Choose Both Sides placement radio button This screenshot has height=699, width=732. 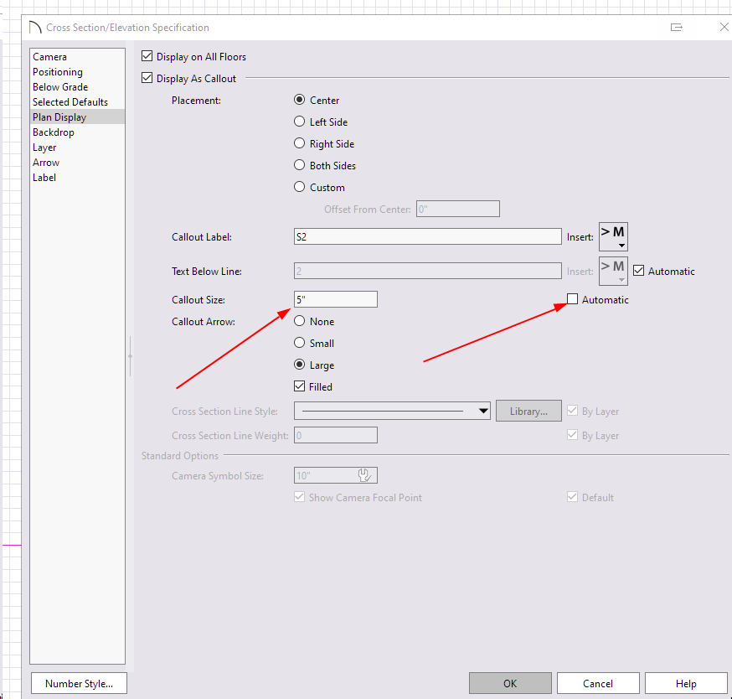point(300,166)
